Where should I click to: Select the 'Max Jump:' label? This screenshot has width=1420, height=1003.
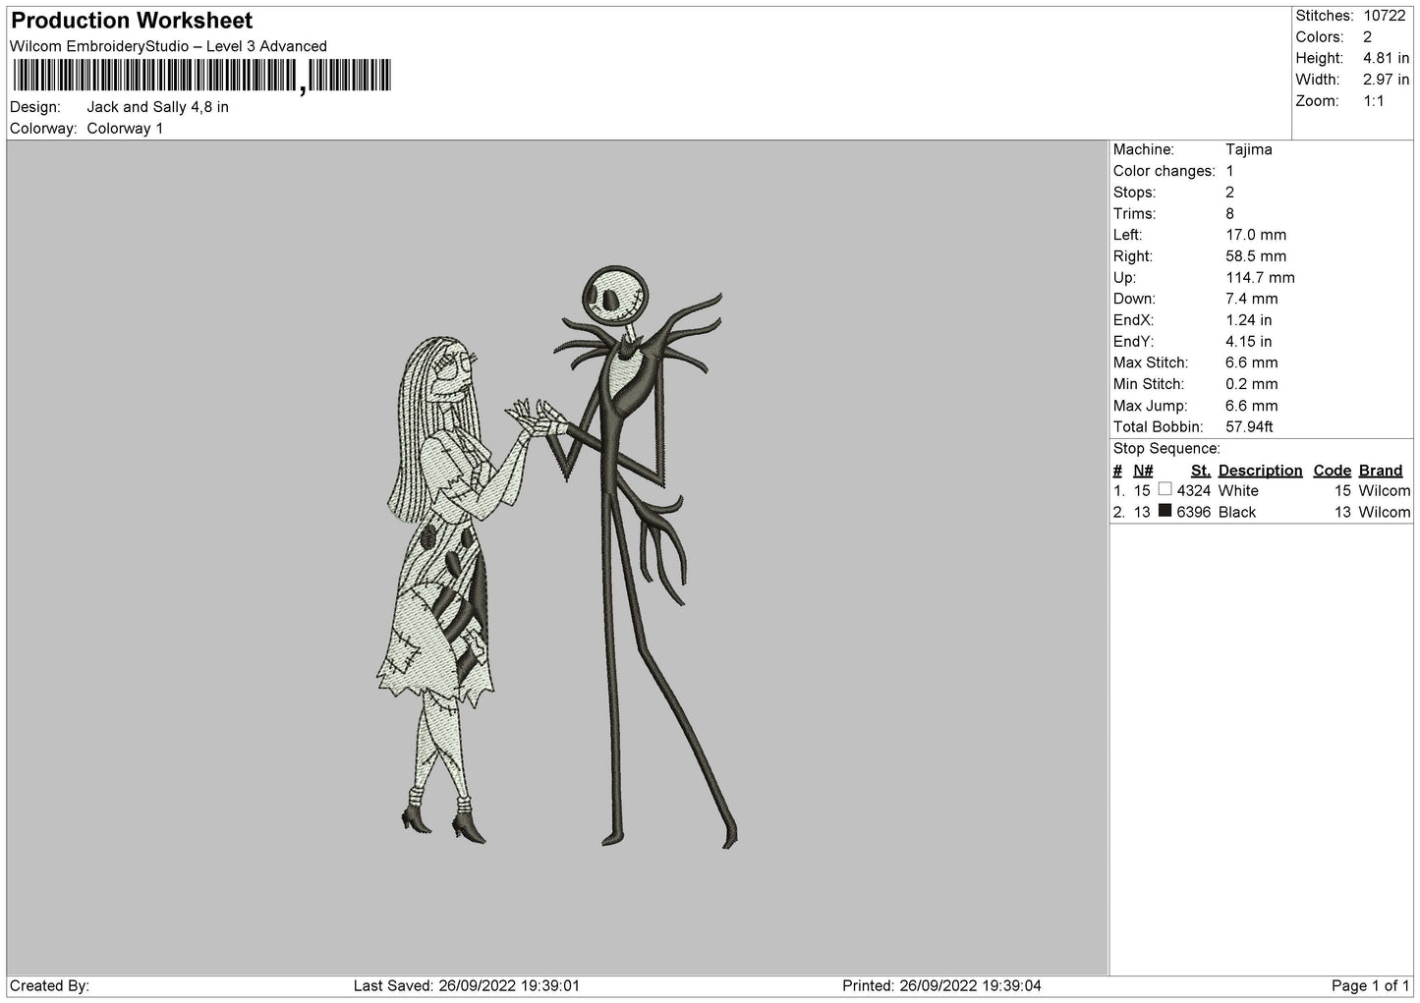[1150, 406]
